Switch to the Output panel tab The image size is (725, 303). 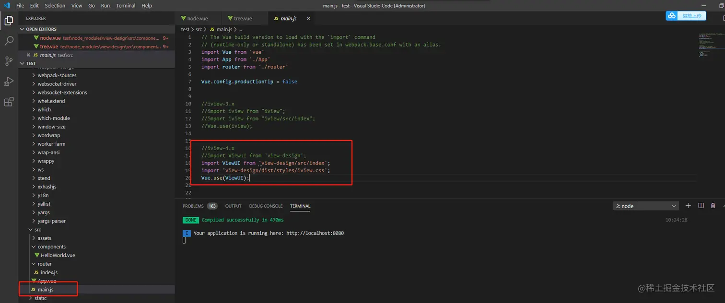click(x=233, y=206)
